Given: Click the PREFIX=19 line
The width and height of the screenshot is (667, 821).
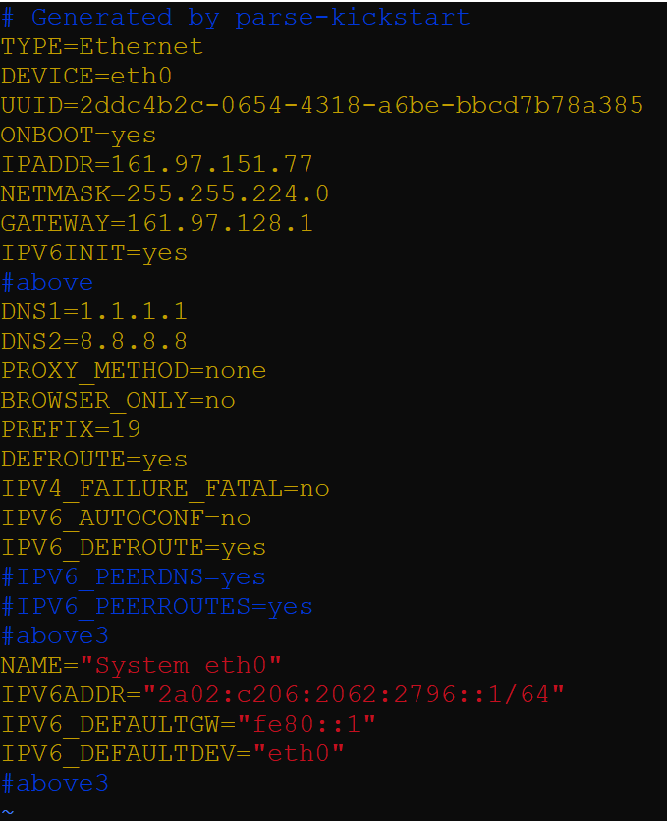Looking at the screenshot, I should [71, 430].
